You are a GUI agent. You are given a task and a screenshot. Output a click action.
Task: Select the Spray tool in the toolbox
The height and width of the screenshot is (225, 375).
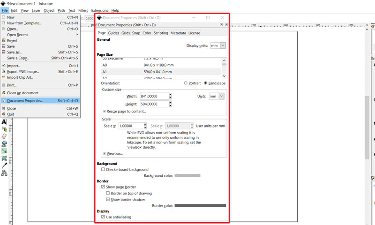tap(4, 129)
